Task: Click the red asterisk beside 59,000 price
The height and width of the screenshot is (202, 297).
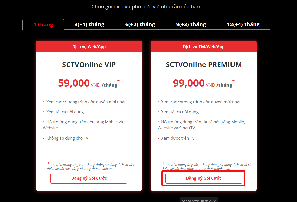Action: pyautogui.click(x=118, y=81)
